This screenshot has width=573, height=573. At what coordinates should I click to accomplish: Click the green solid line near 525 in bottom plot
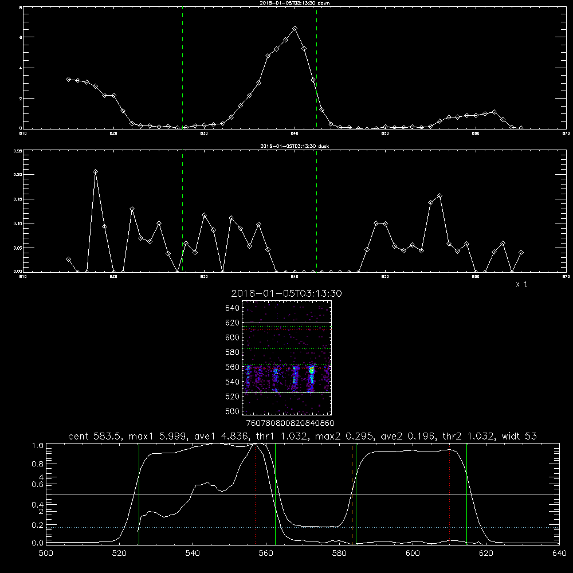click(x=139, y=493)
